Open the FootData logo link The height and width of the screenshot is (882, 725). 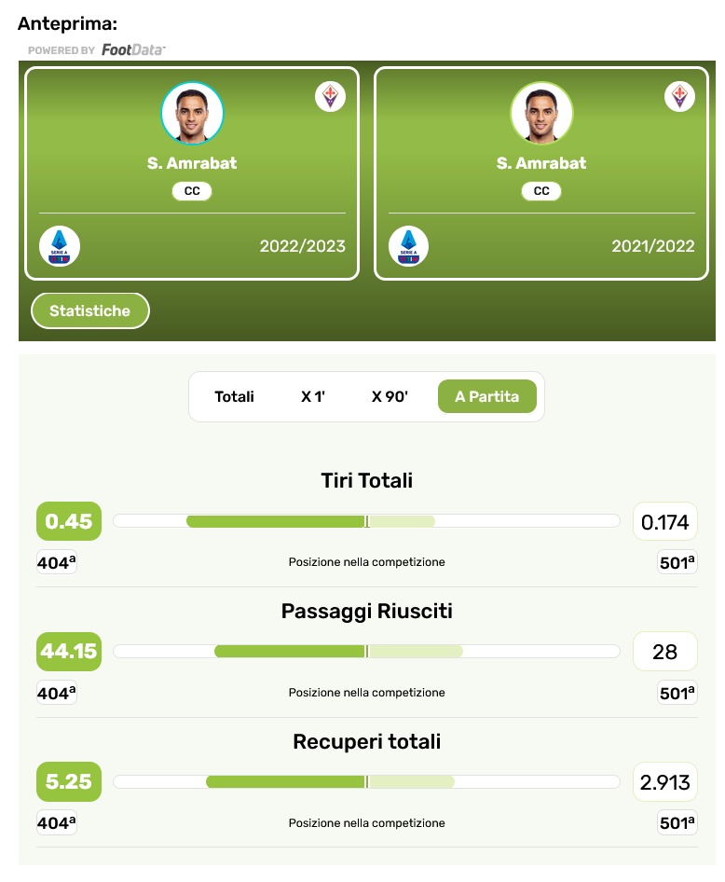coord(133,49)
